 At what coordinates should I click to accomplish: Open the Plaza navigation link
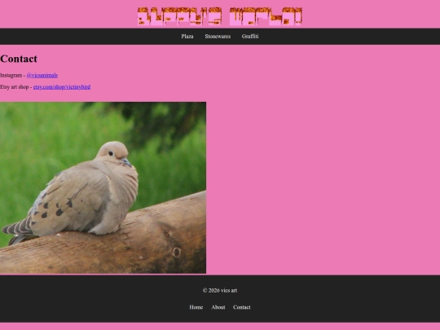coord(187,37)
